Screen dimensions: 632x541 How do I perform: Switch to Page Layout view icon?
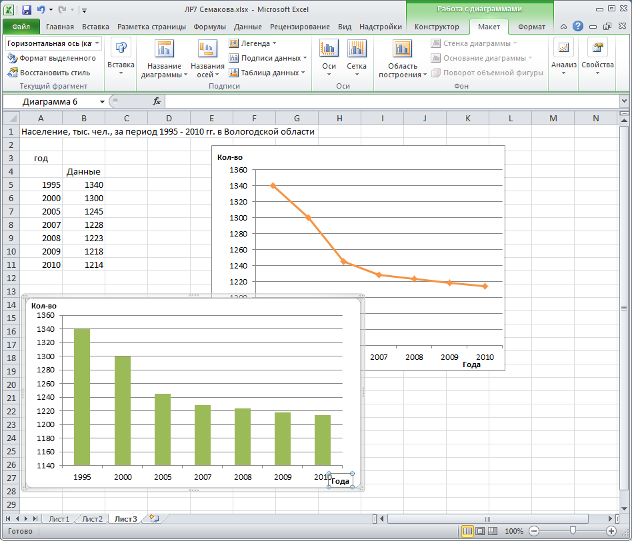click(x=479, y=531)
